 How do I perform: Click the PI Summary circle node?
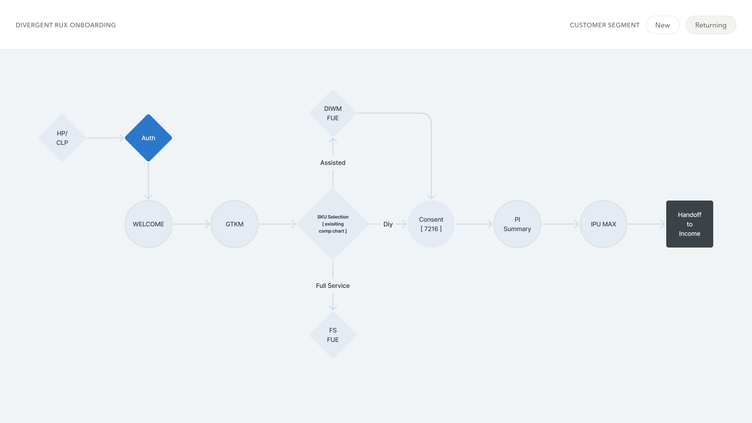pos(517,224)
